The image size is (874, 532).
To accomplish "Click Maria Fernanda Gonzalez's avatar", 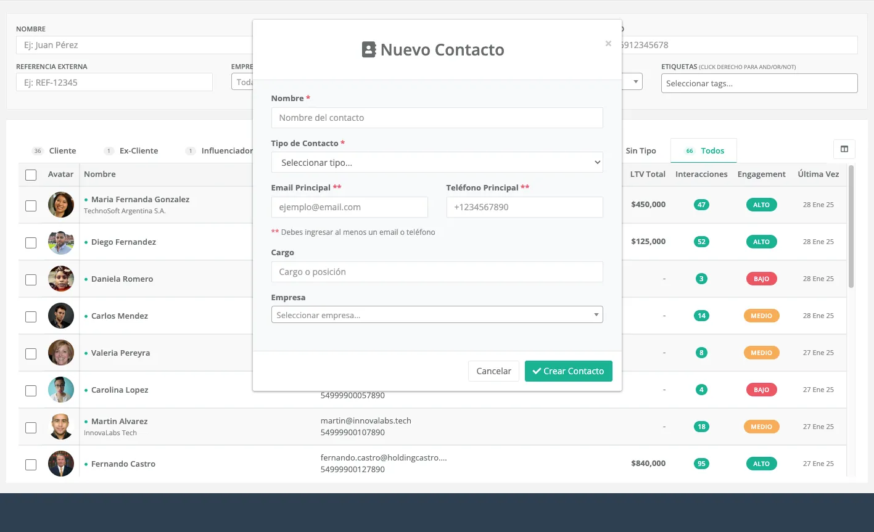I will (61, 205).
